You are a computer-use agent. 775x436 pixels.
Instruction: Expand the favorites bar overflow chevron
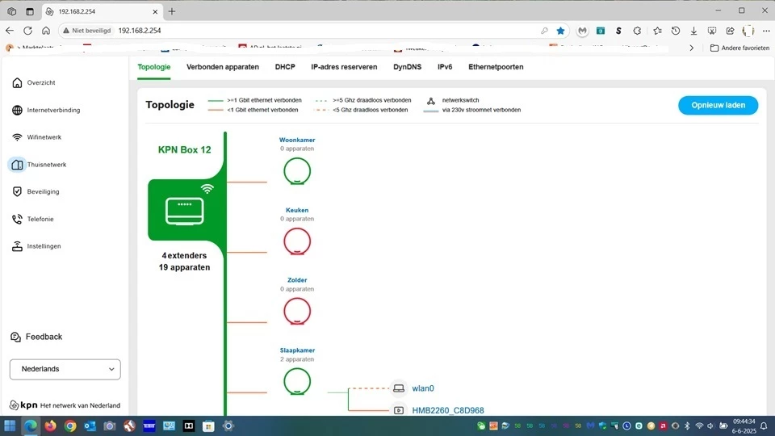coord(692,48)
